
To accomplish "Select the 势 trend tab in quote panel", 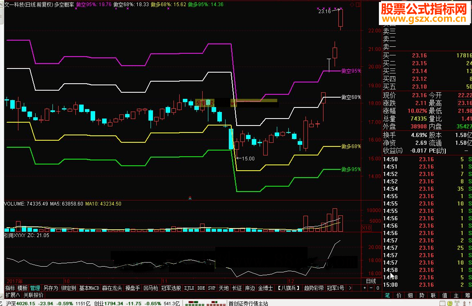I will click(422, 295).
